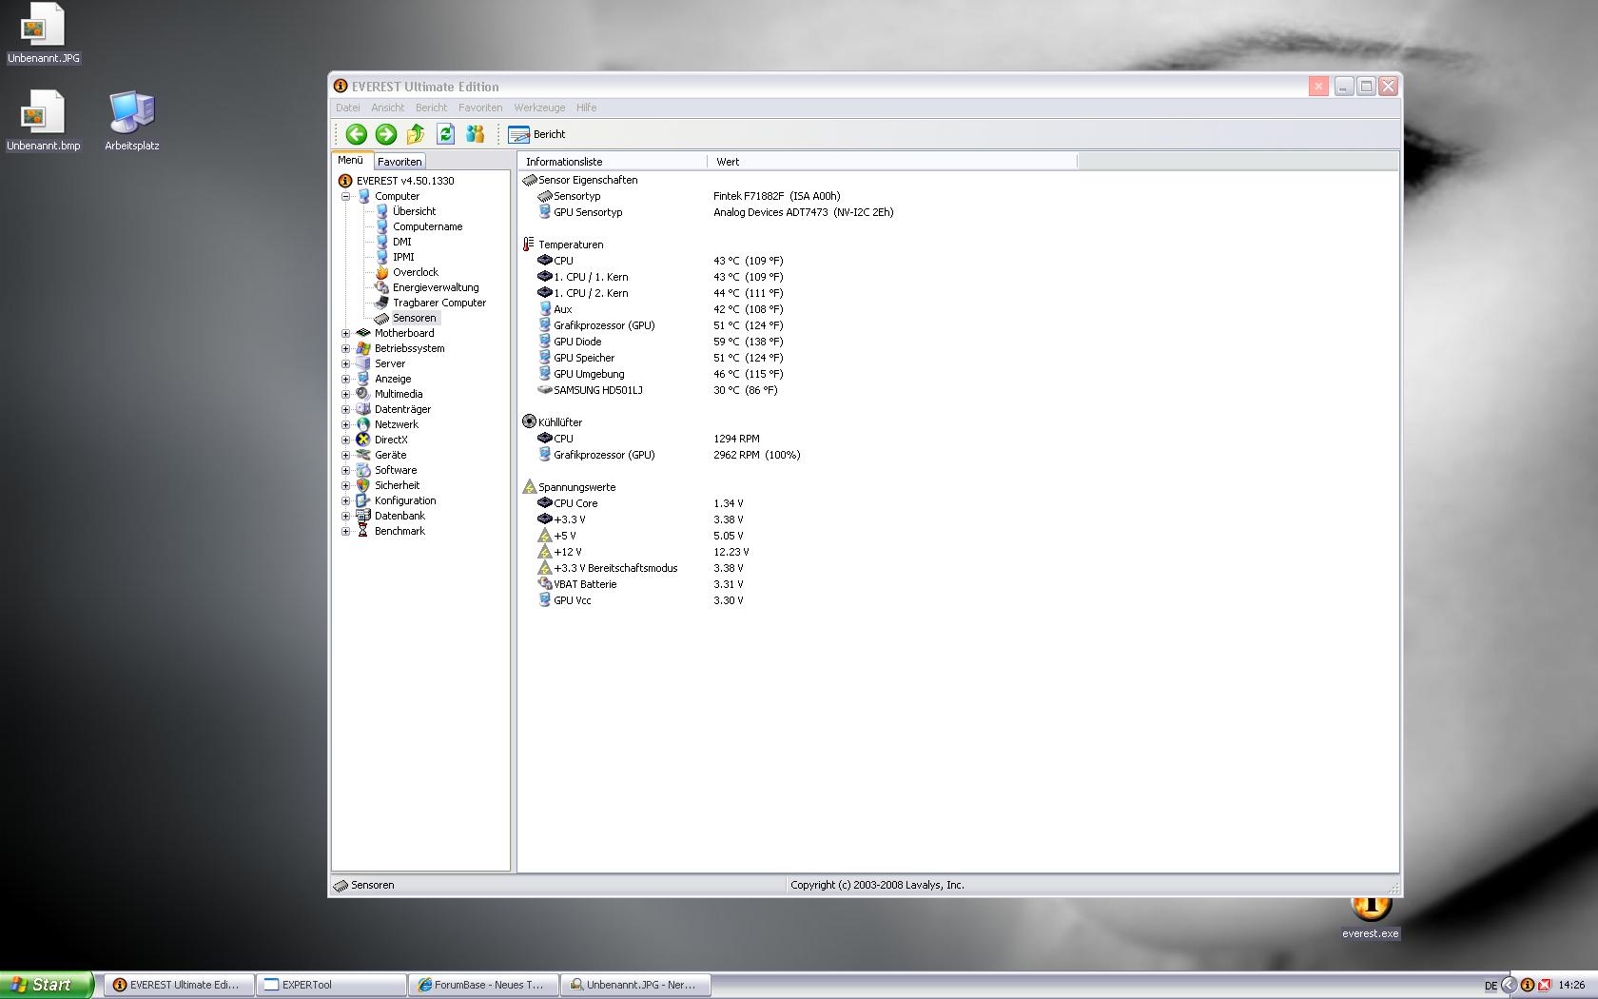
Task: Click the Tragbarer Computer laptop icon
Action: tap(381, 303)
